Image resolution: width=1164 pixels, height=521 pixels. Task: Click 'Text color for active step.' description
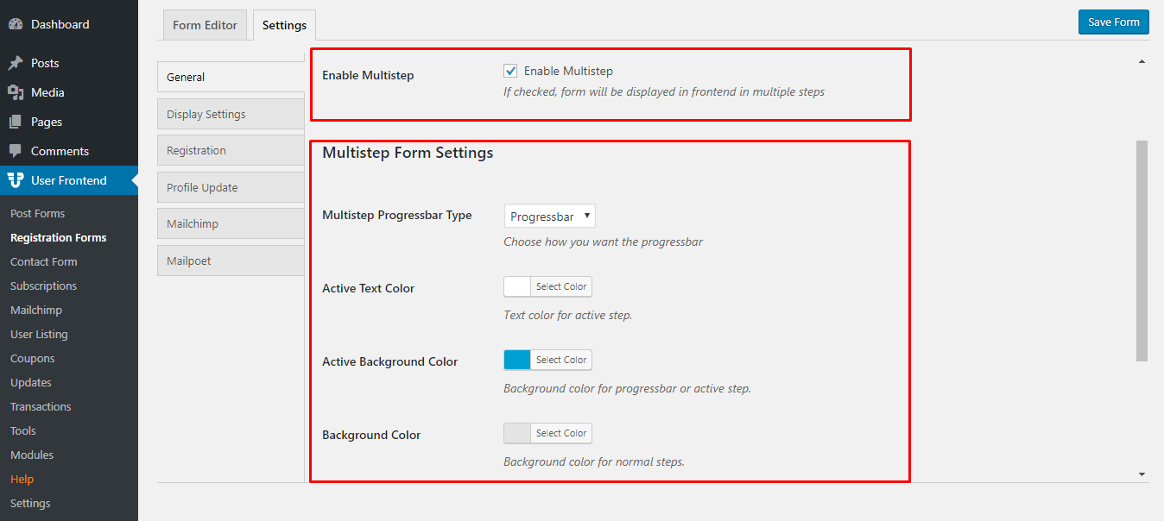[x=568, y=315]
